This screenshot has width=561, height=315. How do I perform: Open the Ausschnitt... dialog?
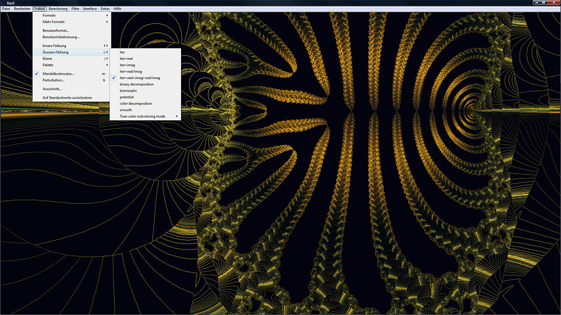(72, 89)
